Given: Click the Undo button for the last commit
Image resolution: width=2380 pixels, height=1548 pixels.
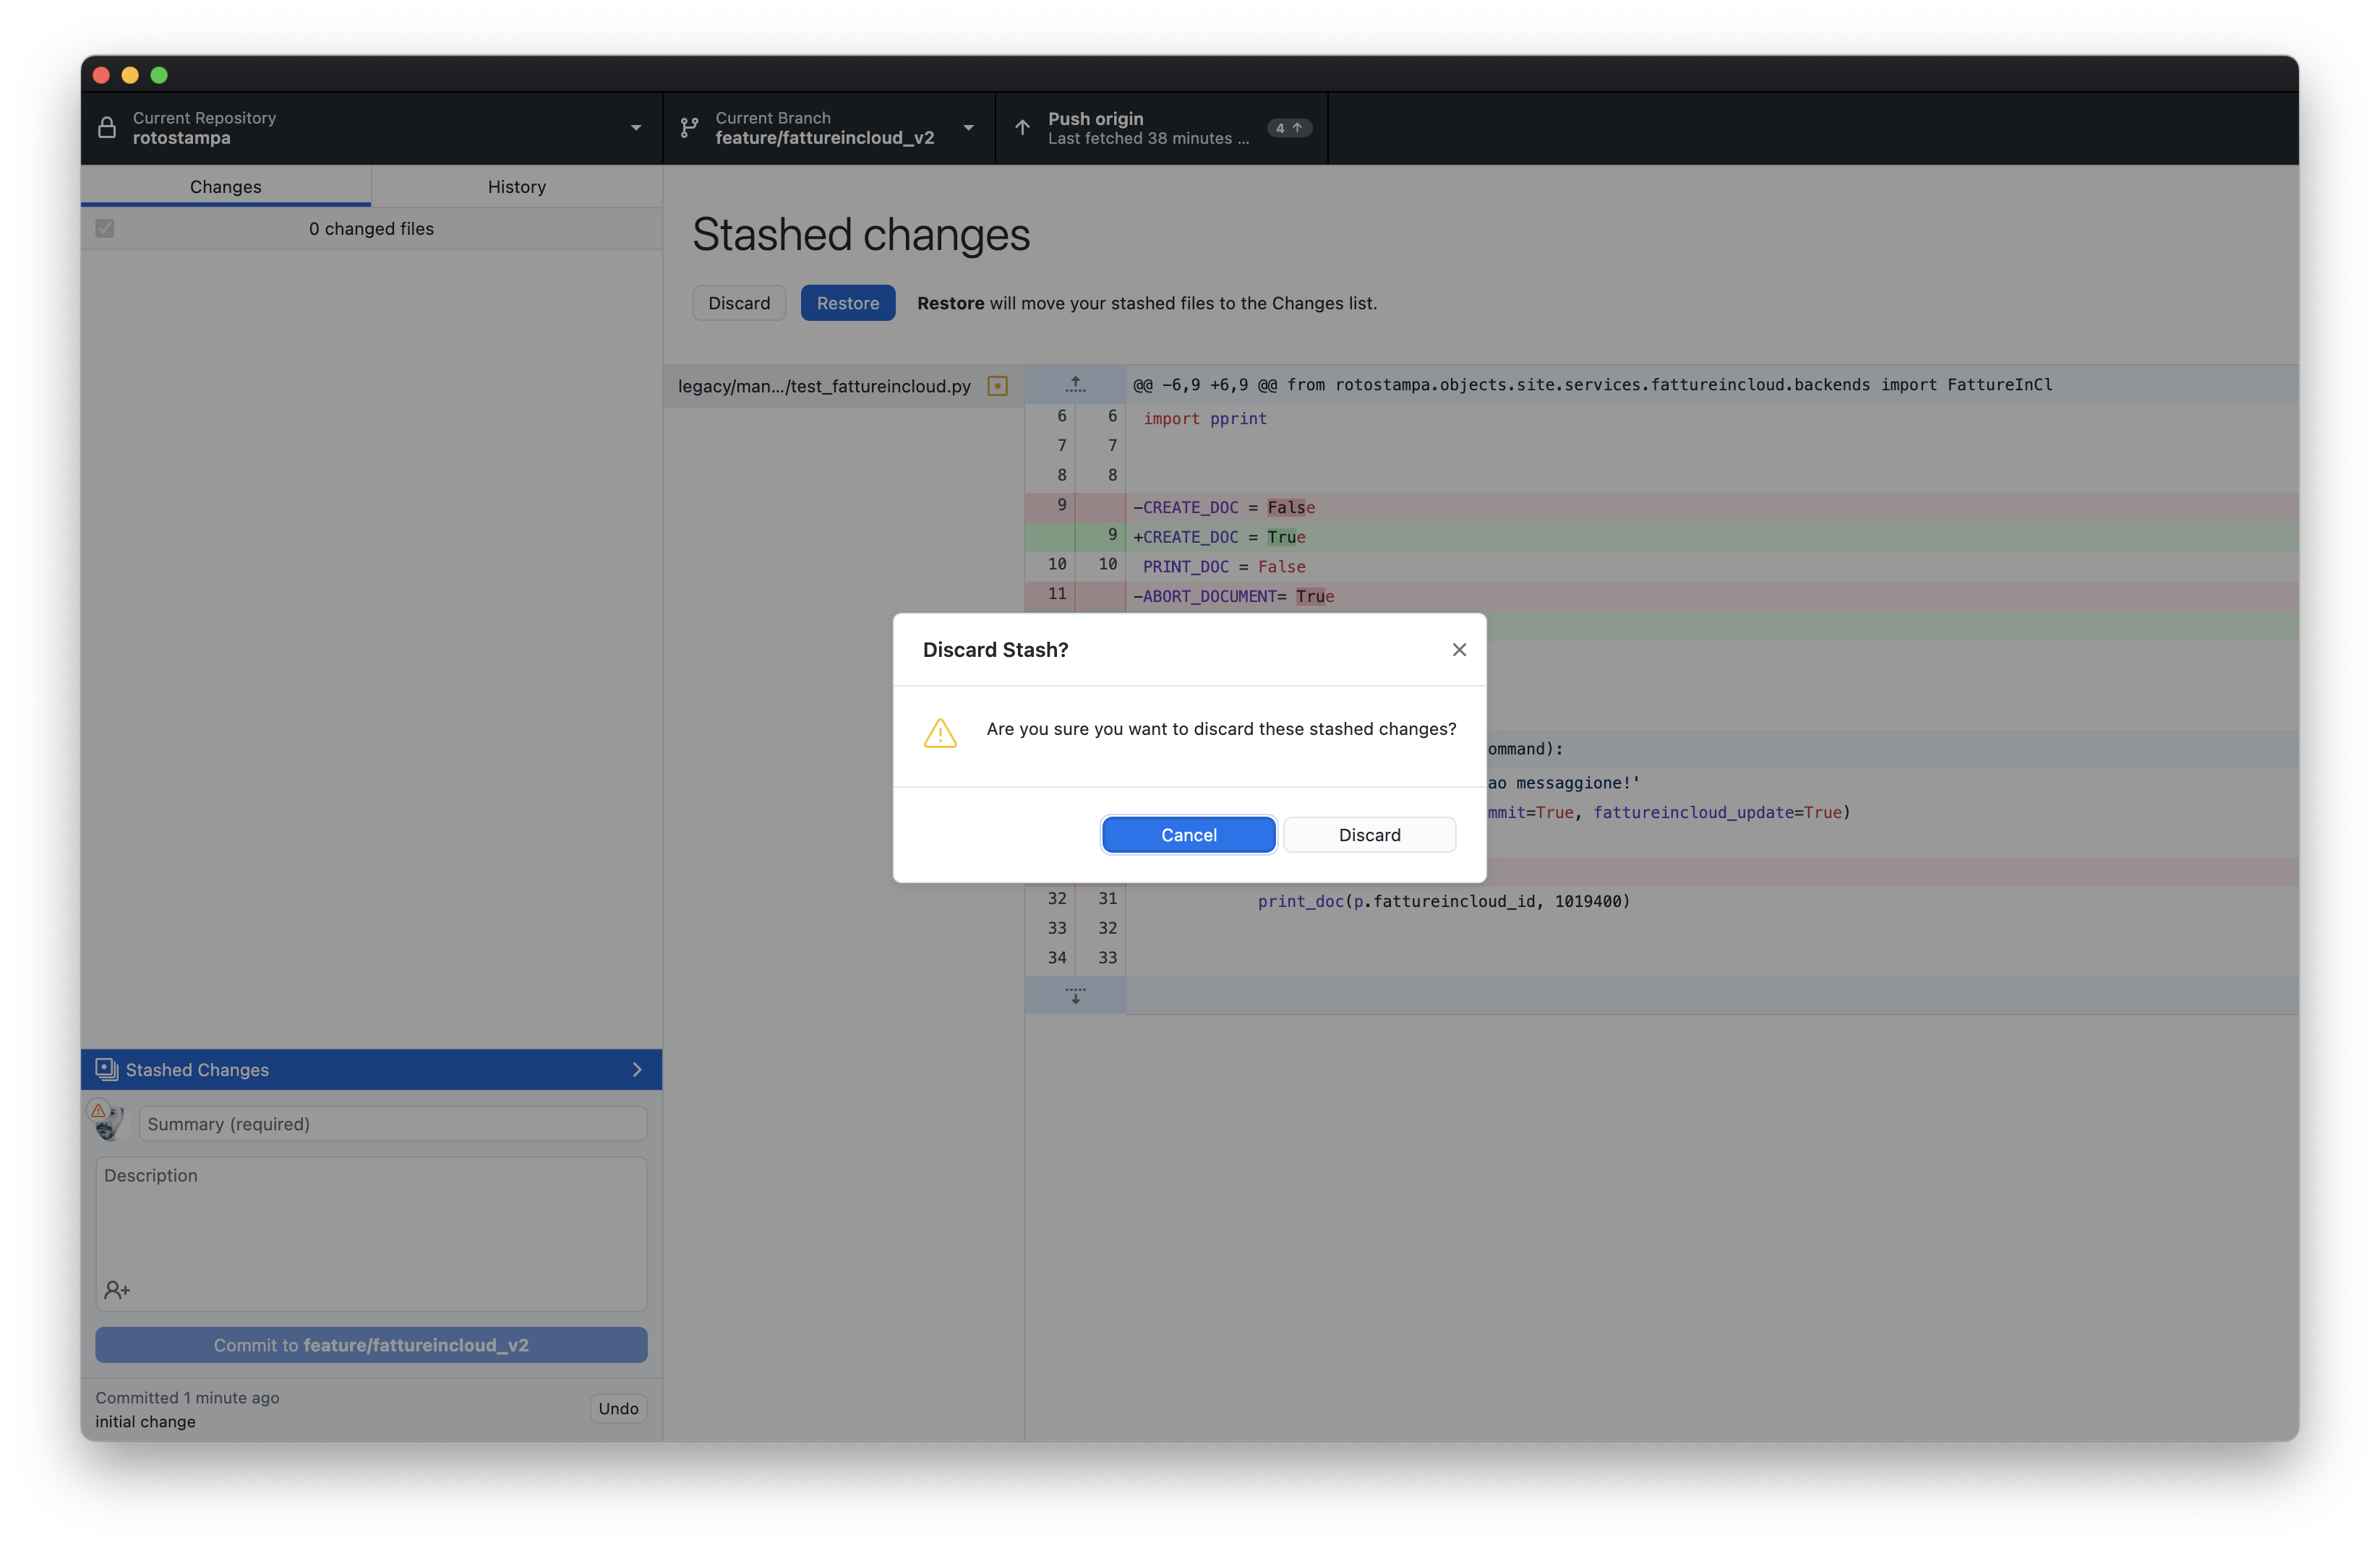Looking at the screenshot, I should click(618, 1408).
